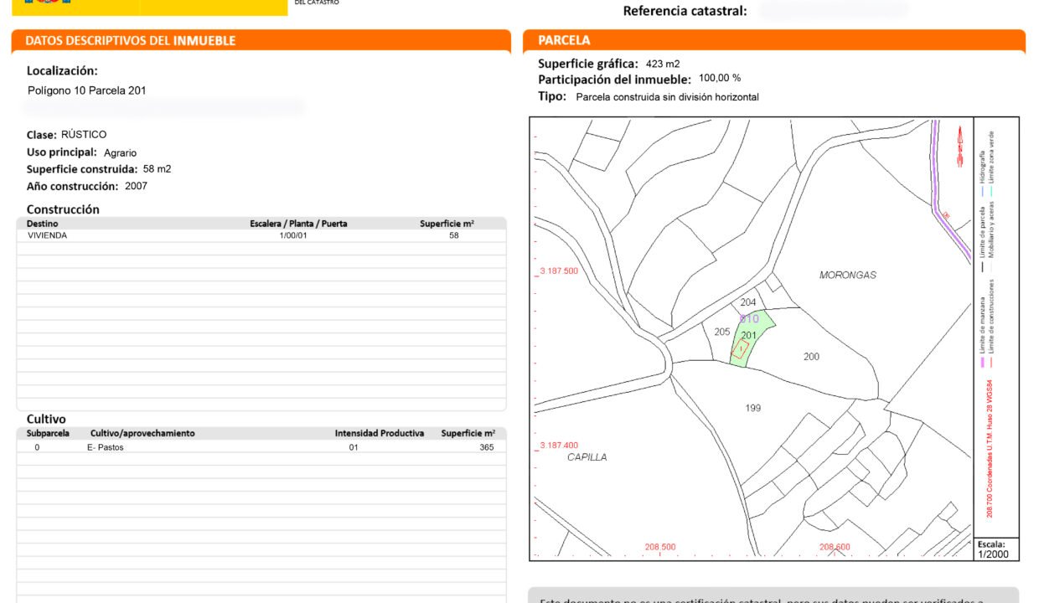The image size is (1039, 603).
Task: Select the 'Clase:' label
Action: tap(42, 135)
